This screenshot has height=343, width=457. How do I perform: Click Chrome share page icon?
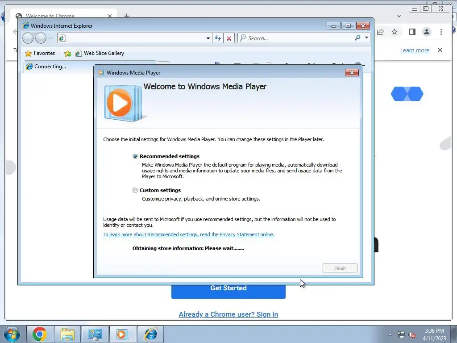click(380, 32)
